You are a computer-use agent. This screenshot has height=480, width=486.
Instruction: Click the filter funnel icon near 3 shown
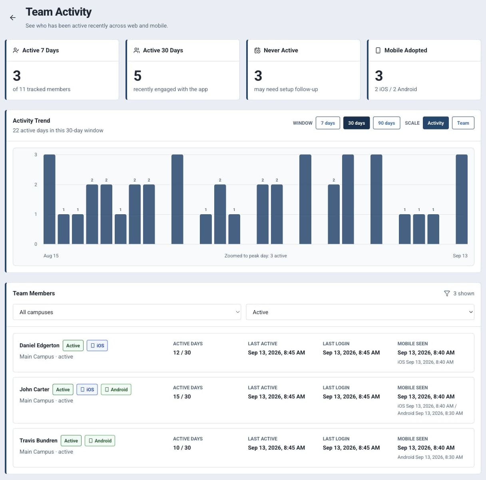pyautogui.click(x=447, y=293)
